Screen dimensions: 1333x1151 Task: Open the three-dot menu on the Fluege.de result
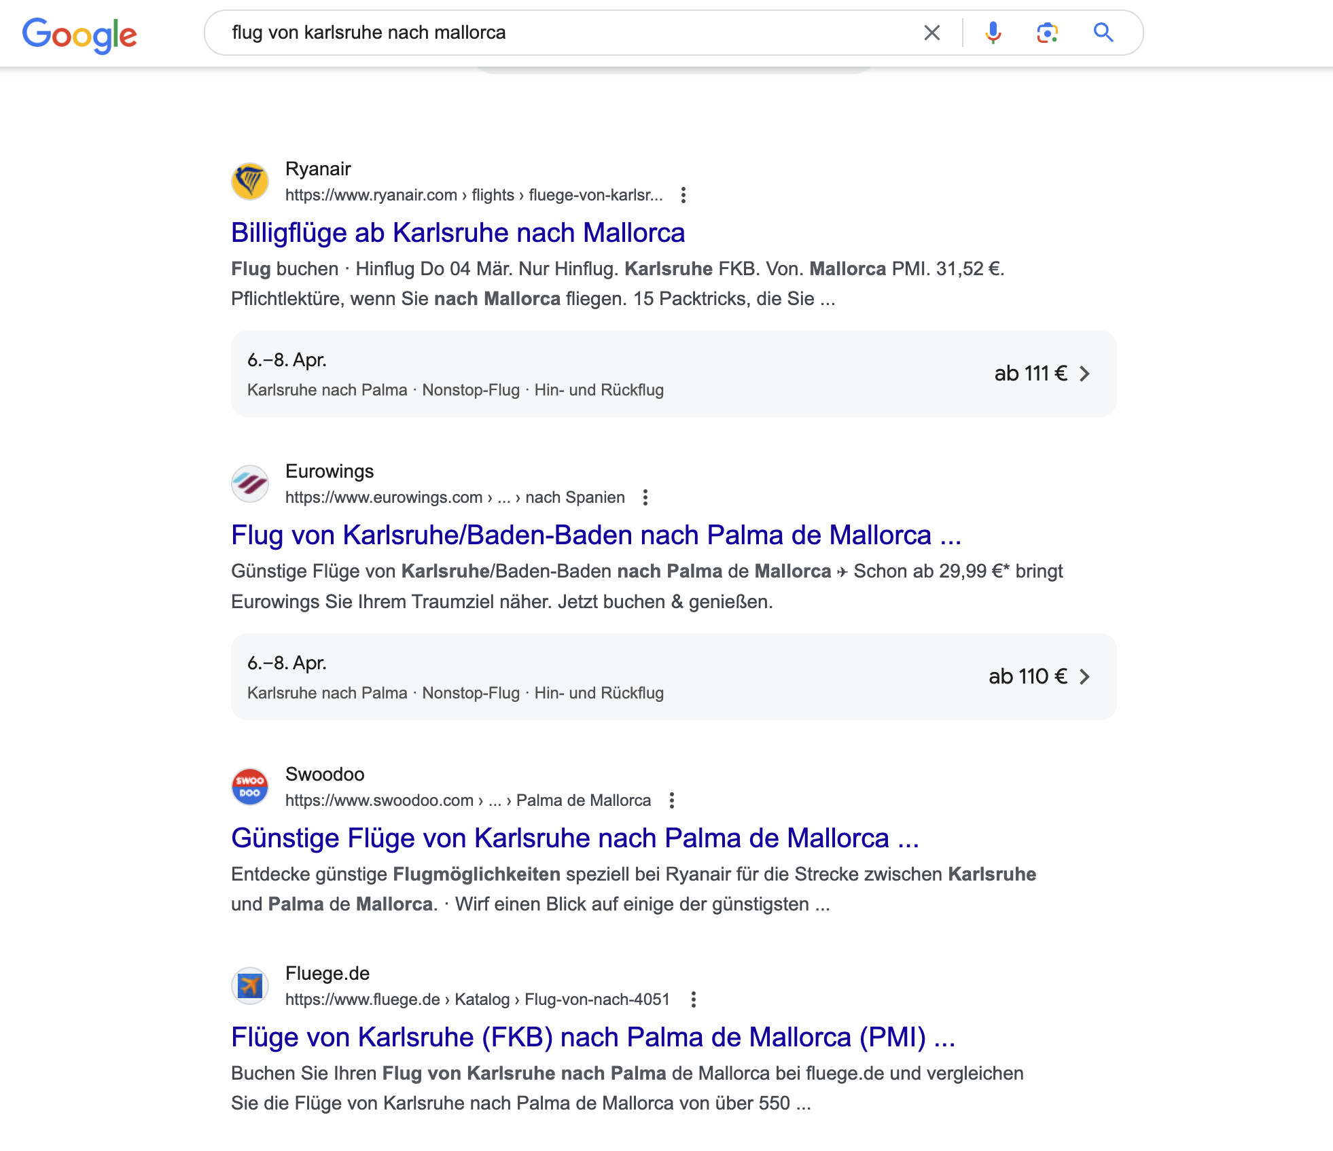[693, 999]
